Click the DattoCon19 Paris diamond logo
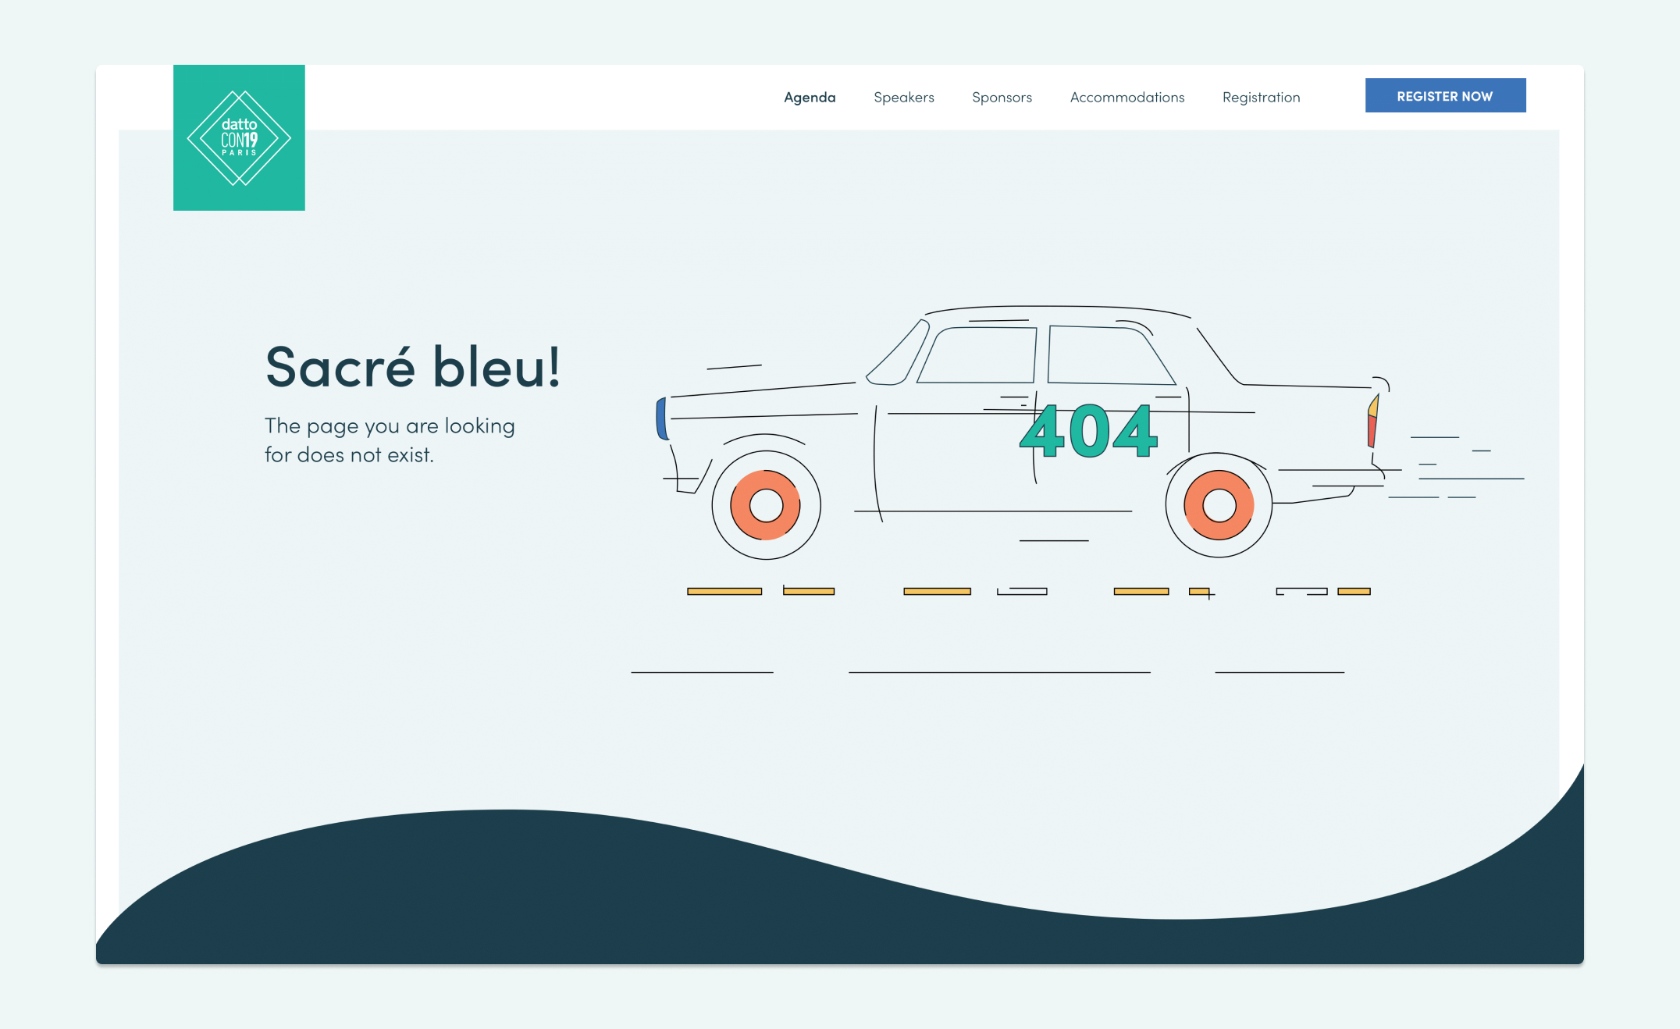 click(x=239, y=137)
